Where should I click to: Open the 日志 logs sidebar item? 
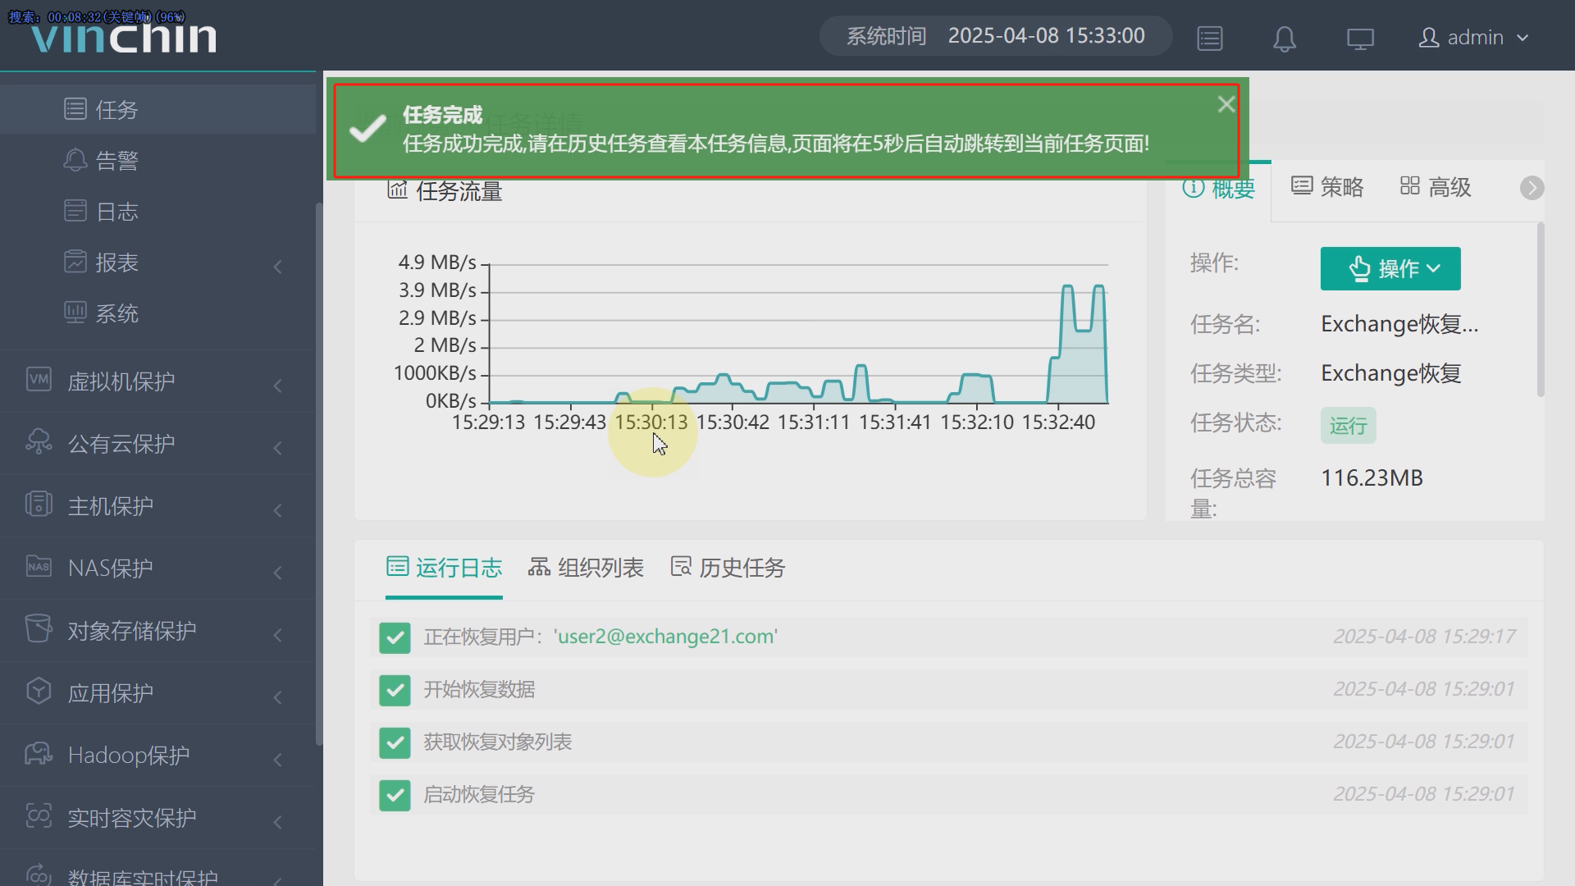(116, 212)
